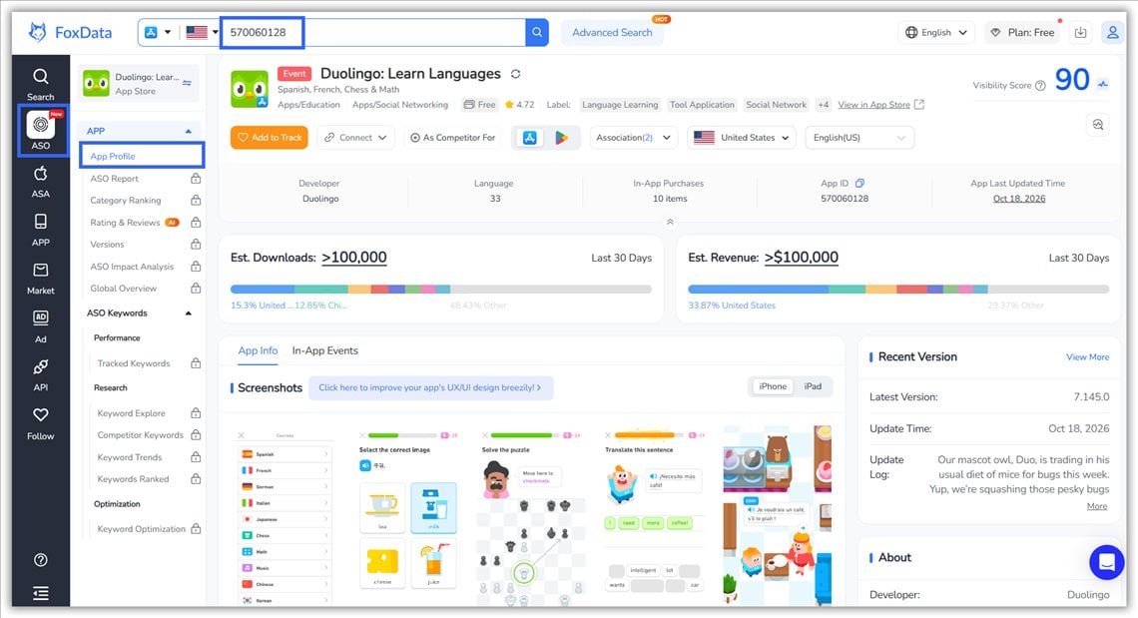This screenshot has height=618, width=1138.
Task: Select the Google Play platform toggle
Action: point(561,137)
